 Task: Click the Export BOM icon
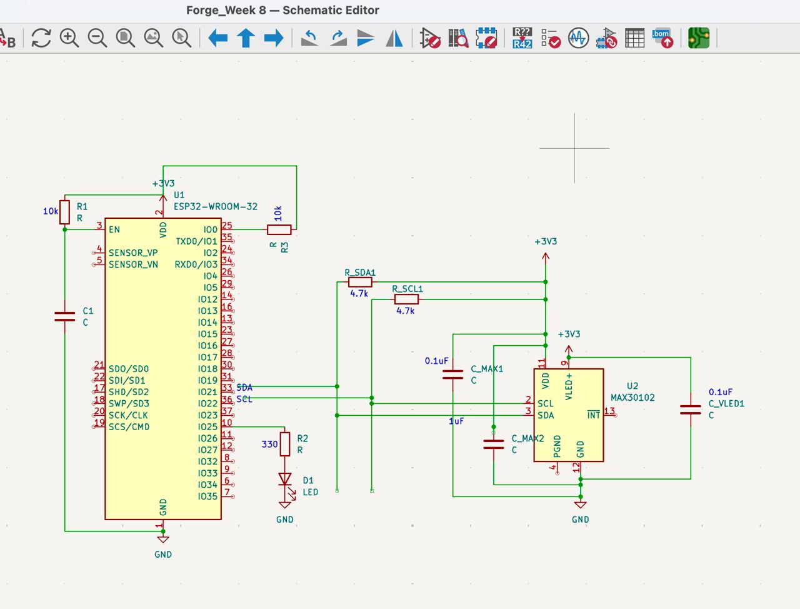662,38
